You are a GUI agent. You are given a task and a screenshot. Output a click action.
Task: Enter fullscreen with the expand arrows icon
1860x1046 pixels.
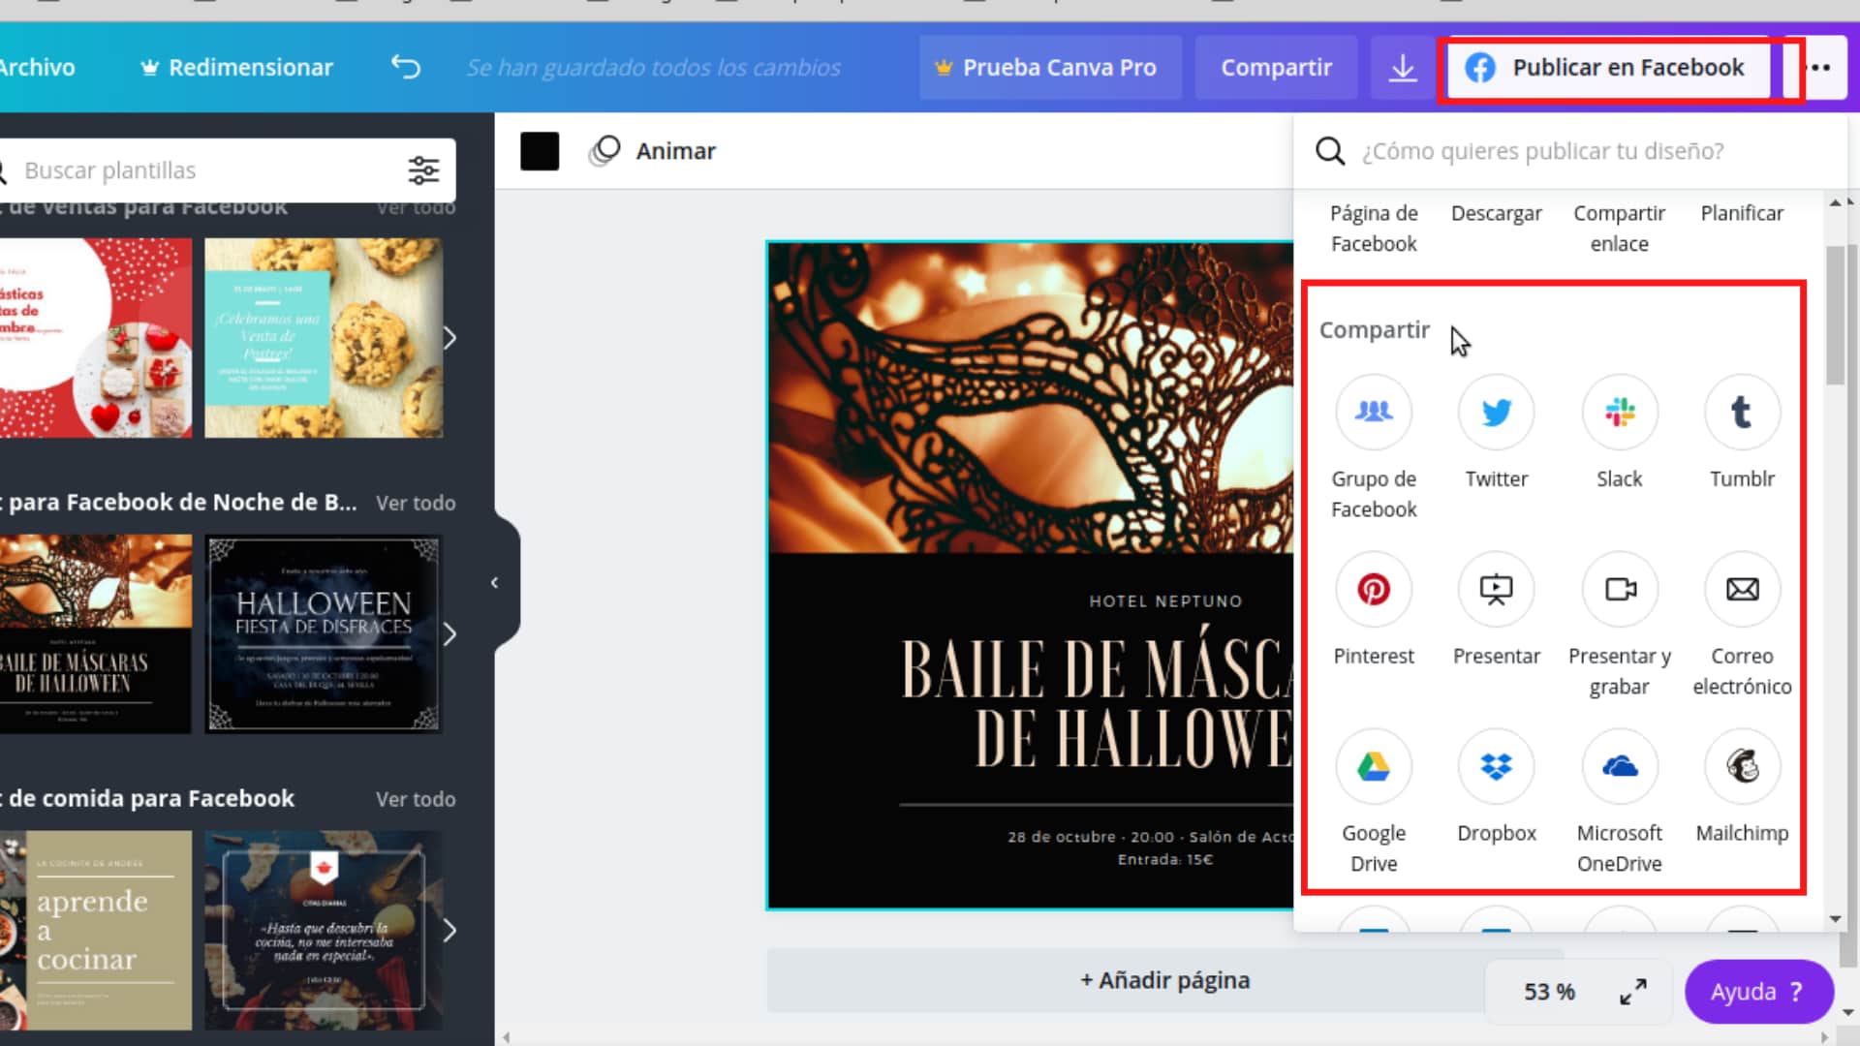click(1633, 992)
